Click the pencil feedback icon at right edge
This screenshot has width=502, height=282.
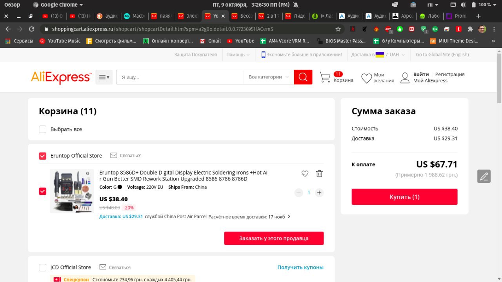coord(484,176)
